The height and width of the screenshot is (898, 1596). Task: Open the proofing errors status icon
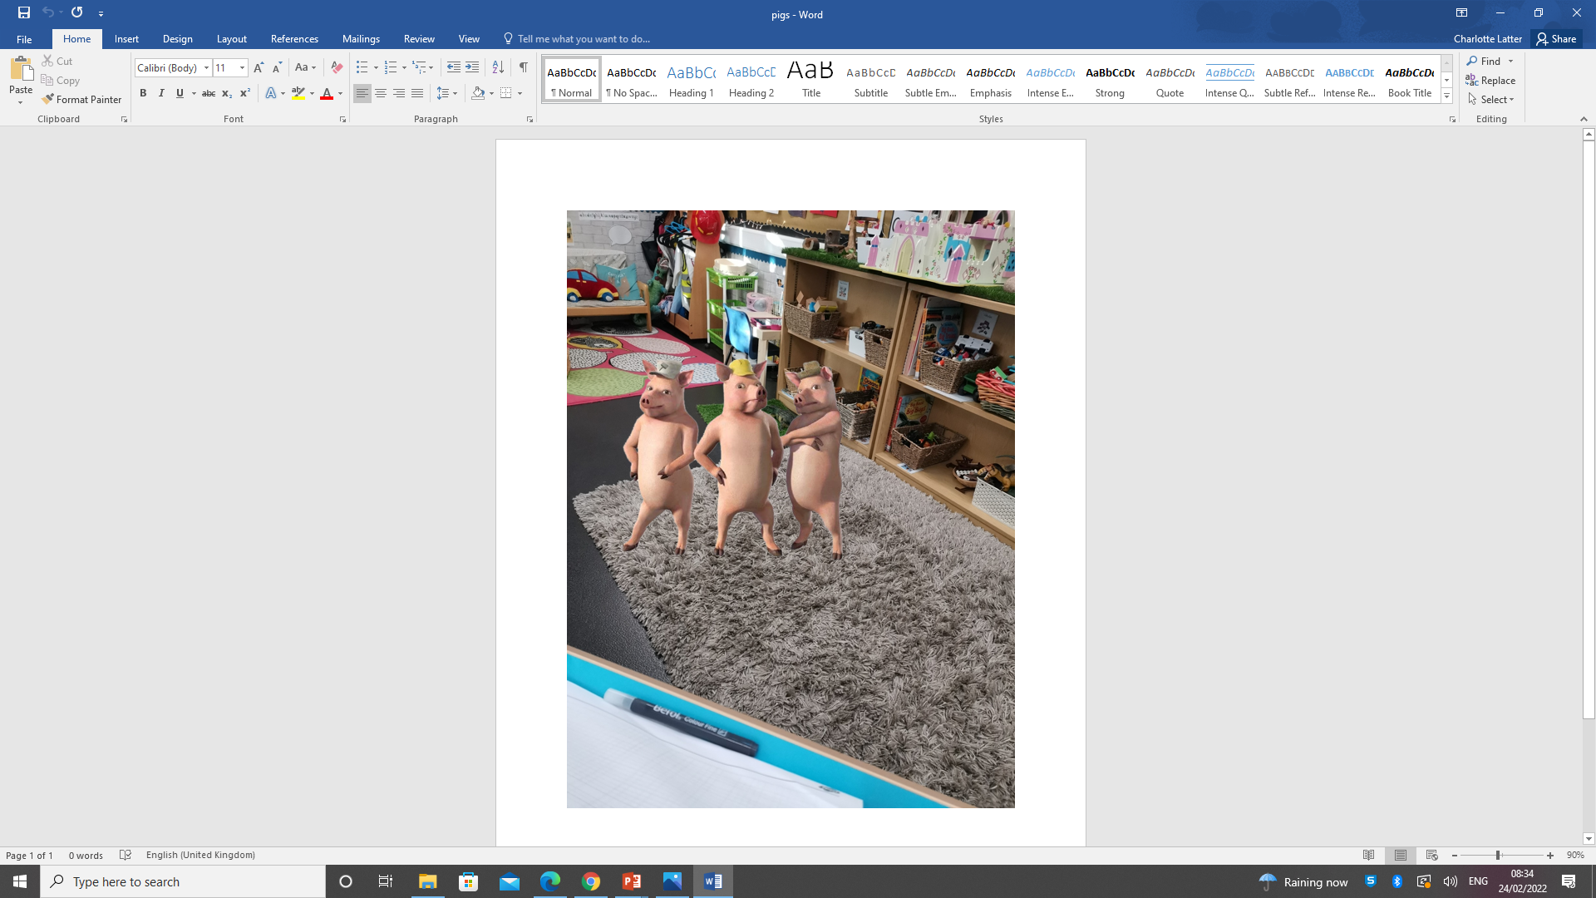pos(126,855)
